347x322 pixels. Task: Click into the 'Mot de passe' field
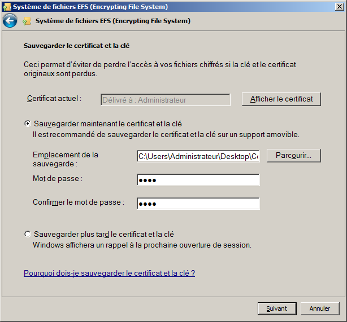coord(198,180)
